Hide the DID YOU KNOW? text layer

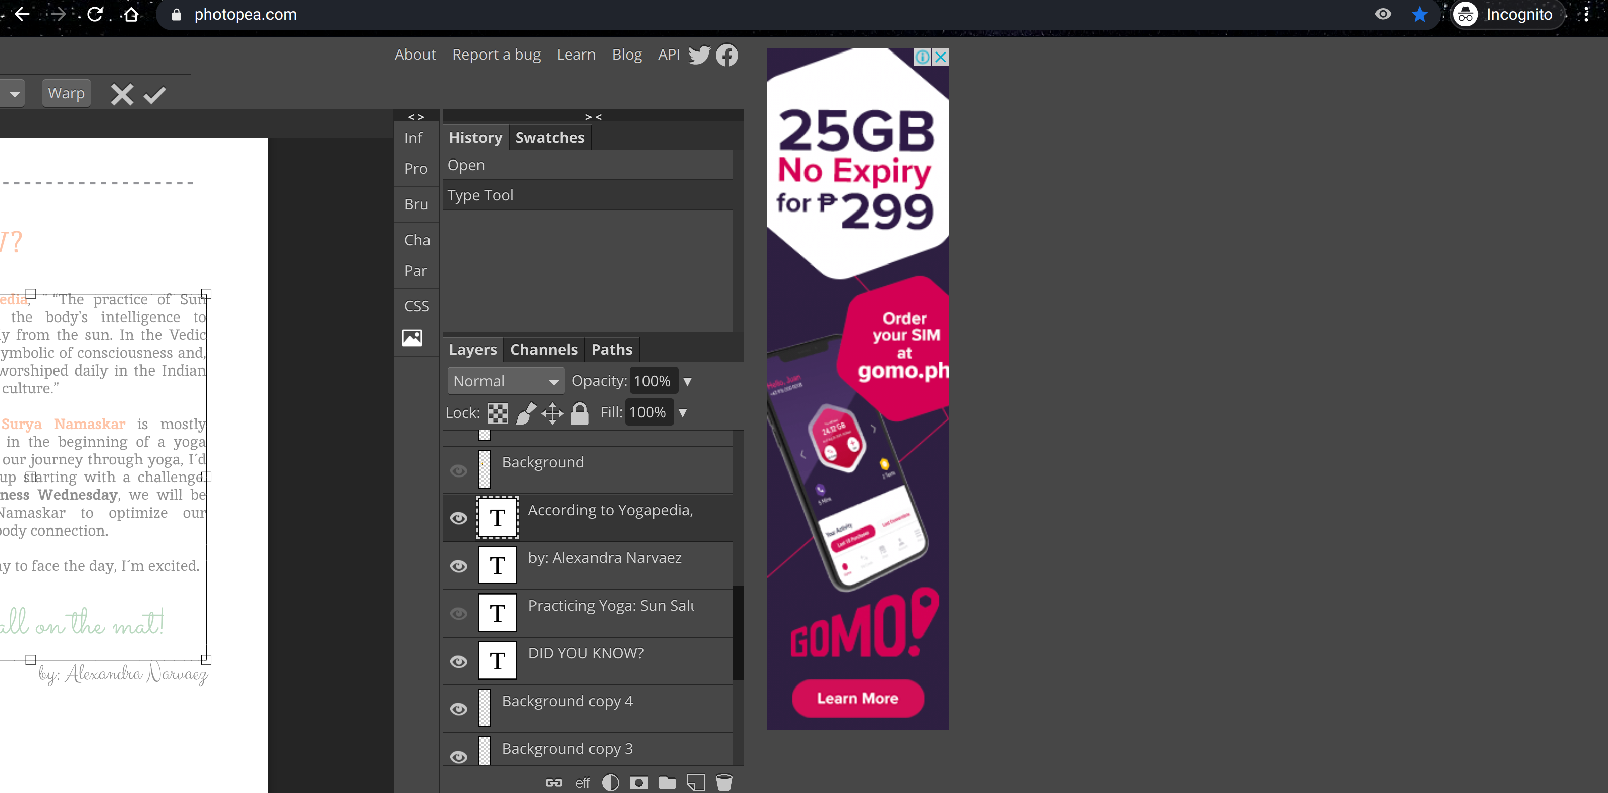click(459, 661)
